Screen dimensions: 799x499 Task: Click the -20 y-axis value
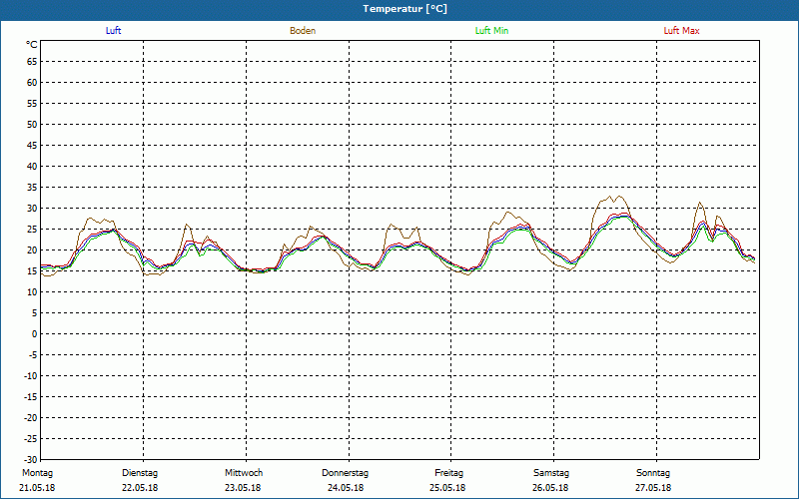(x=31, y=417)
